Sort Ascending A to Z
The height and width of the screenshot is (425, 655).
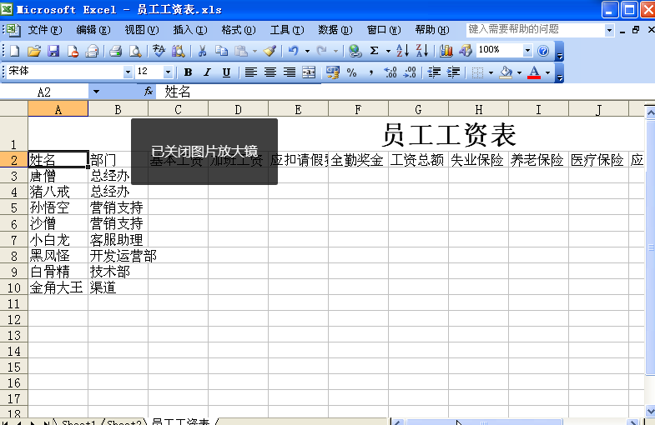point(402,51)
